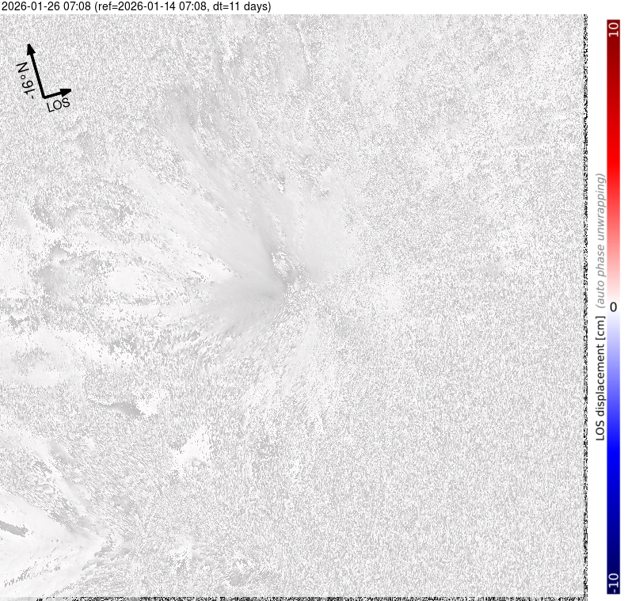Click the -16°N orientation label
This screenshot has height=601, width=628.
pyautogui.click(x=25, y=81)
